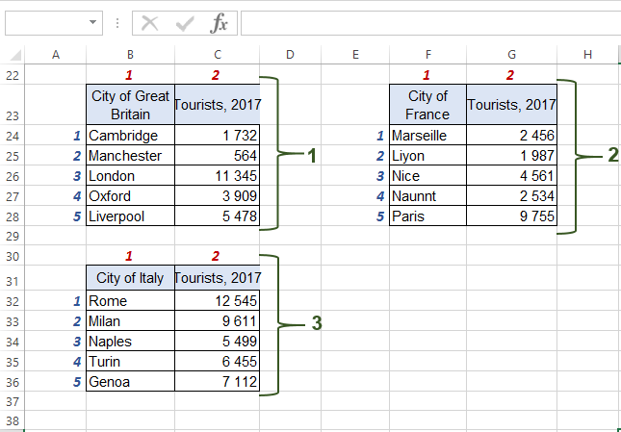Select row 23 header
Viewport: 621px width, 432px height.
point(13,114)
